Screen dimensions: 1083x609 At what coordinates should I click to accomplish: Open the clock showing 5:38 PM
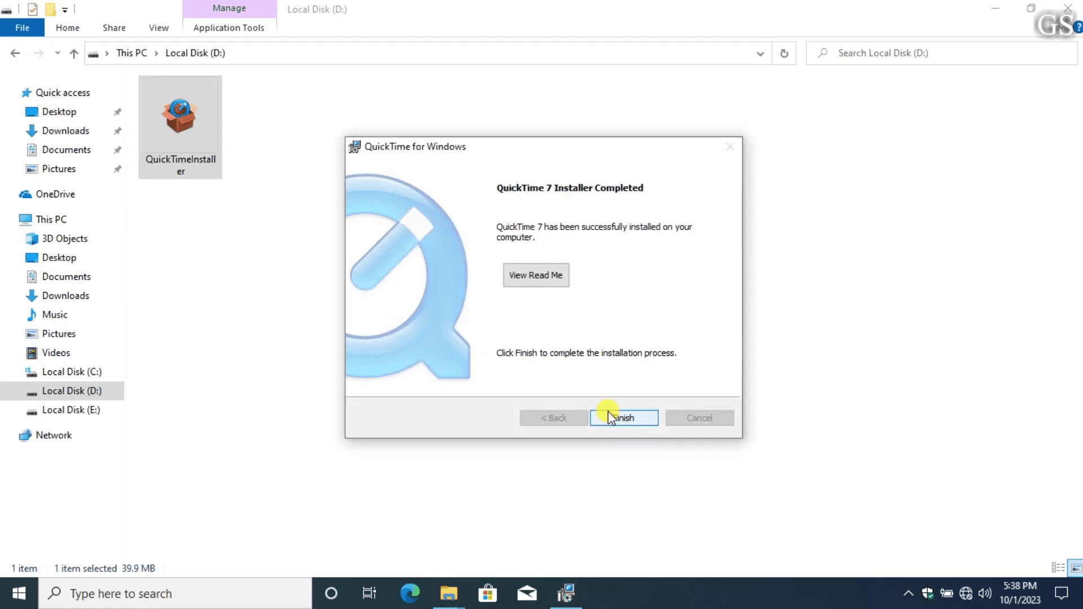tap(1020, 593)
